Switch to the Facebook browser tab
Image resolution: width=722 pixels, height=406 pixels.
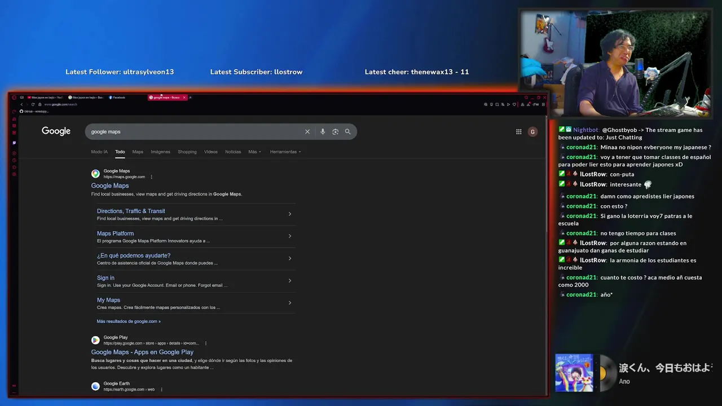coord(117,98)
